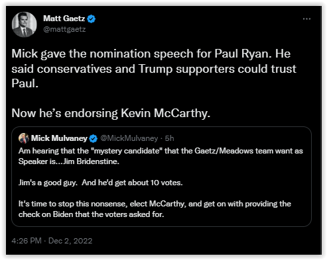Image resolution: width=327 pixels, height=260 pixels.
Task: Click 'Mick gave the nomination speech' text line
Action: [151, 54]
